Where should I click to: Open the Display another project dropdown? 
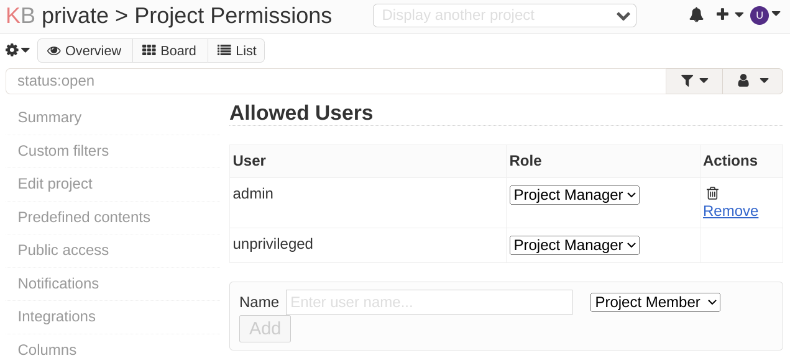504,16
